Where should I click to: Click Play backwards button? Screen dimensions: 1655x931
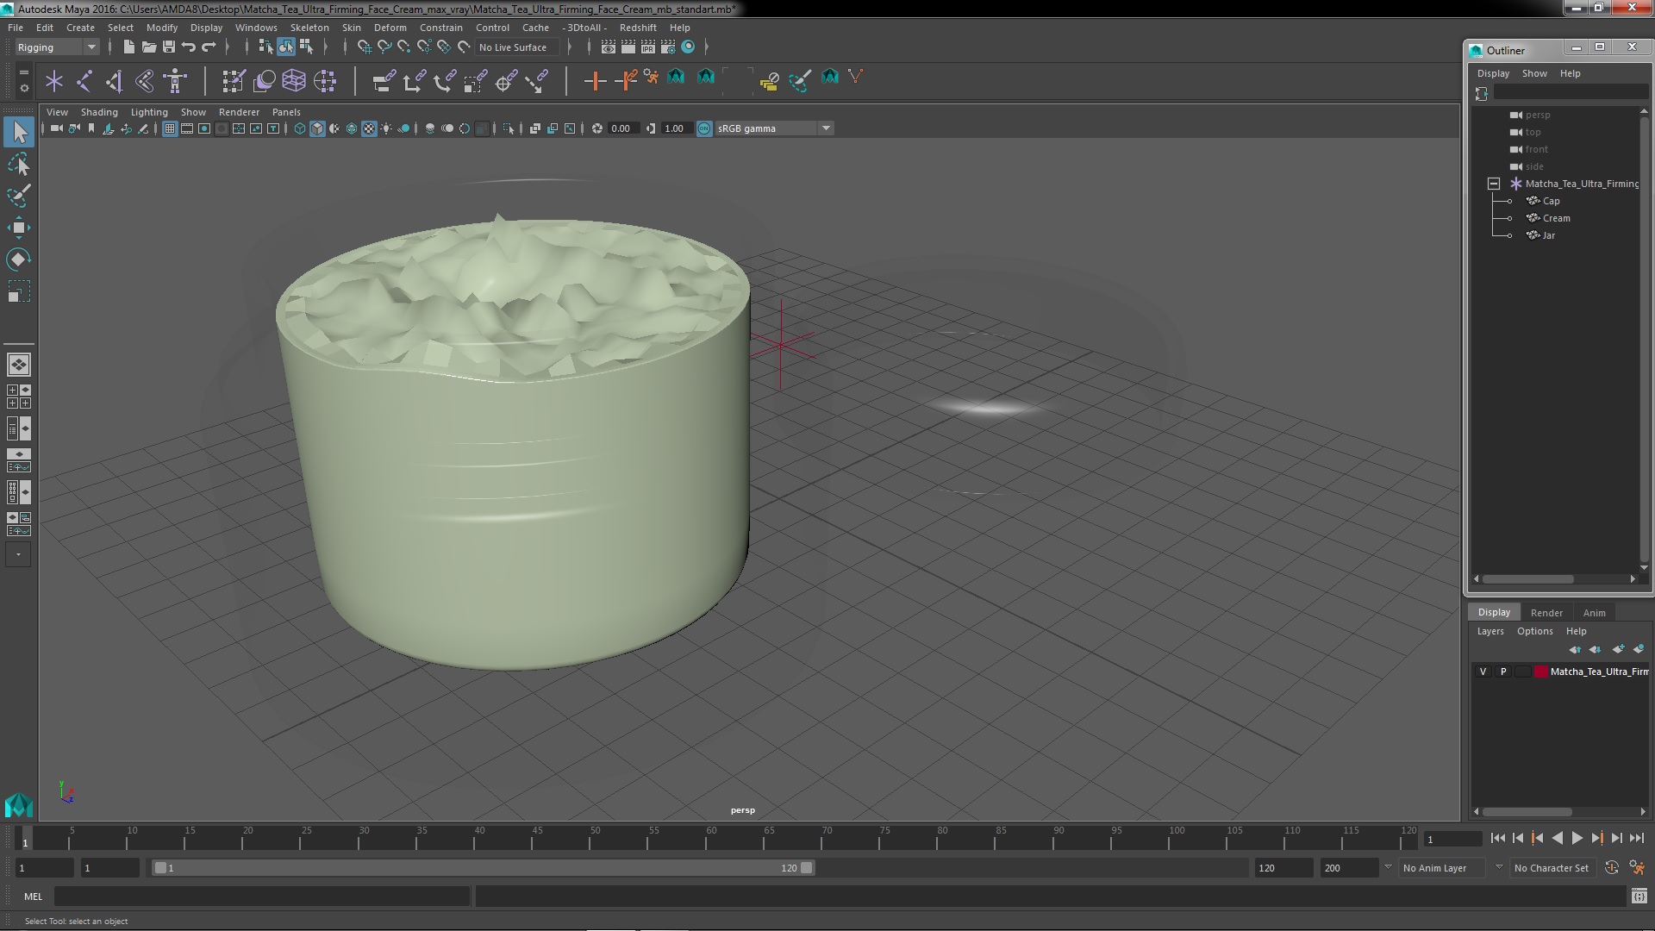1557,838
